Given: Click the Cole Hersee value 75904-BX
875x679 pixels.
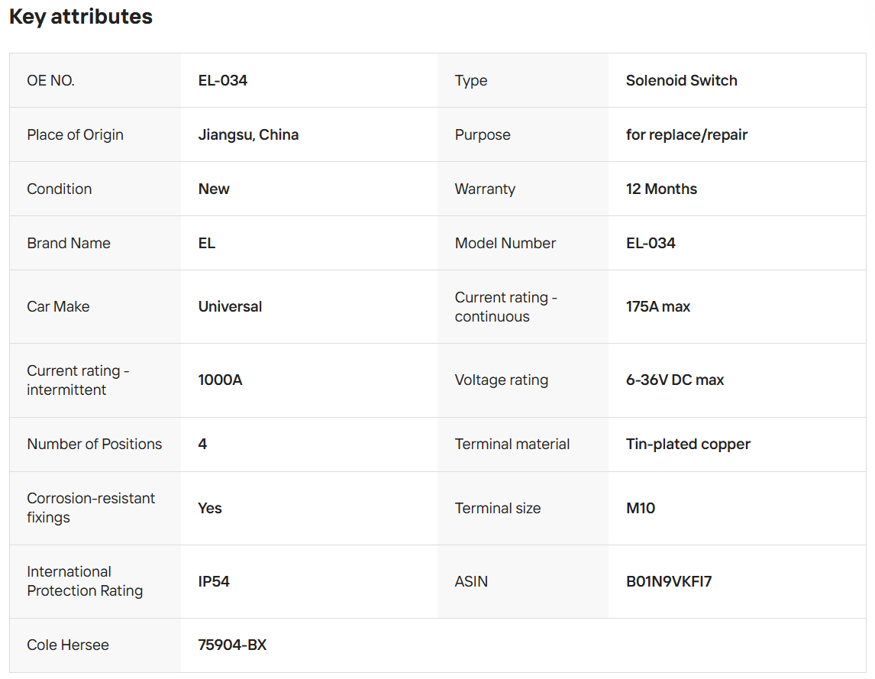Looking at the screenshot, I should tap(232, 645).
